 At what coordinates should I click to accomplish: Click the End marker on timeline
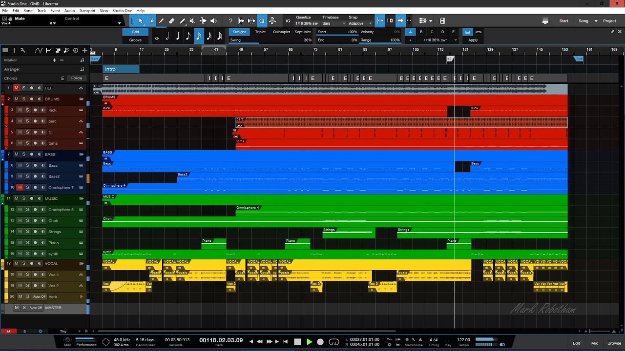579,59
